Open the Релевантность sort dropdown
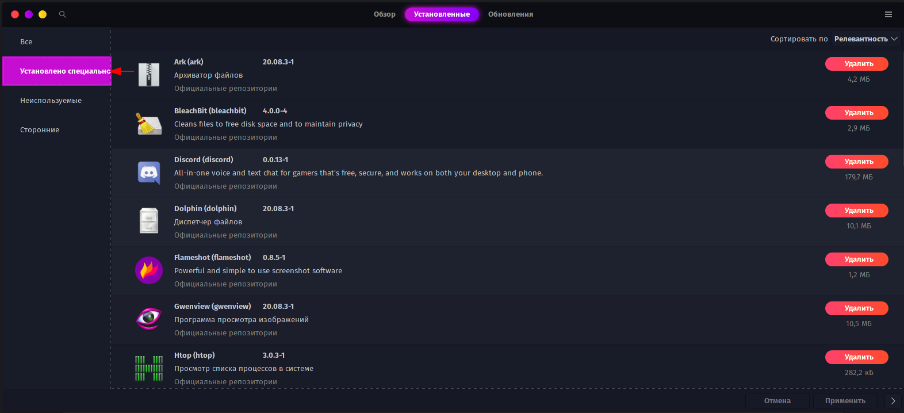This screenshot has height=413, width=904. (x=866, y=39)
